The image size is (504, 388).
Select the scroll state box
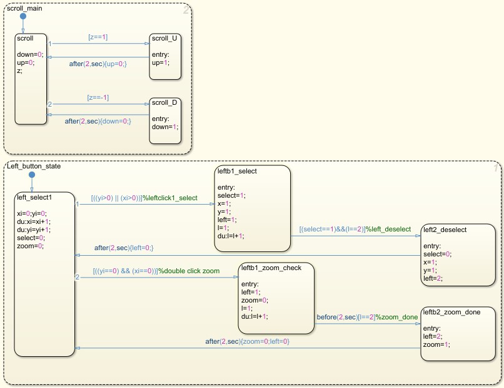(x=31, y=79)
